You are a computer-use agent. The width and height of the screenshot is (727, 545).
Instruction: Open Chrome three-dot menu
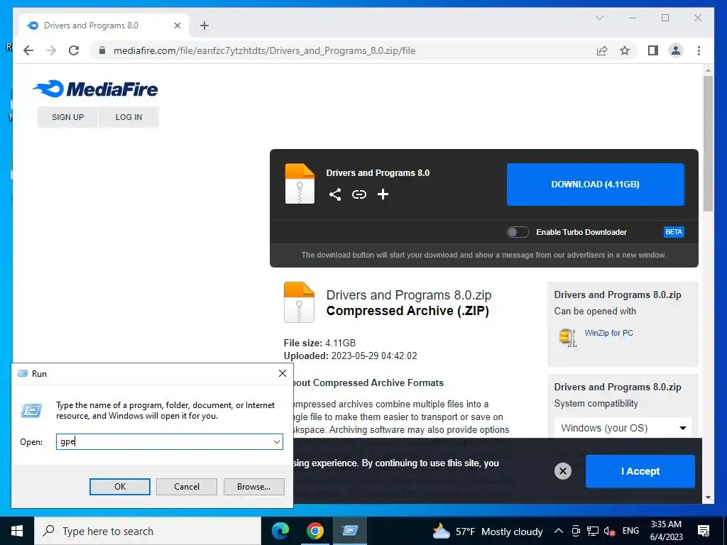pyautogui.click(x=699, y=50)
